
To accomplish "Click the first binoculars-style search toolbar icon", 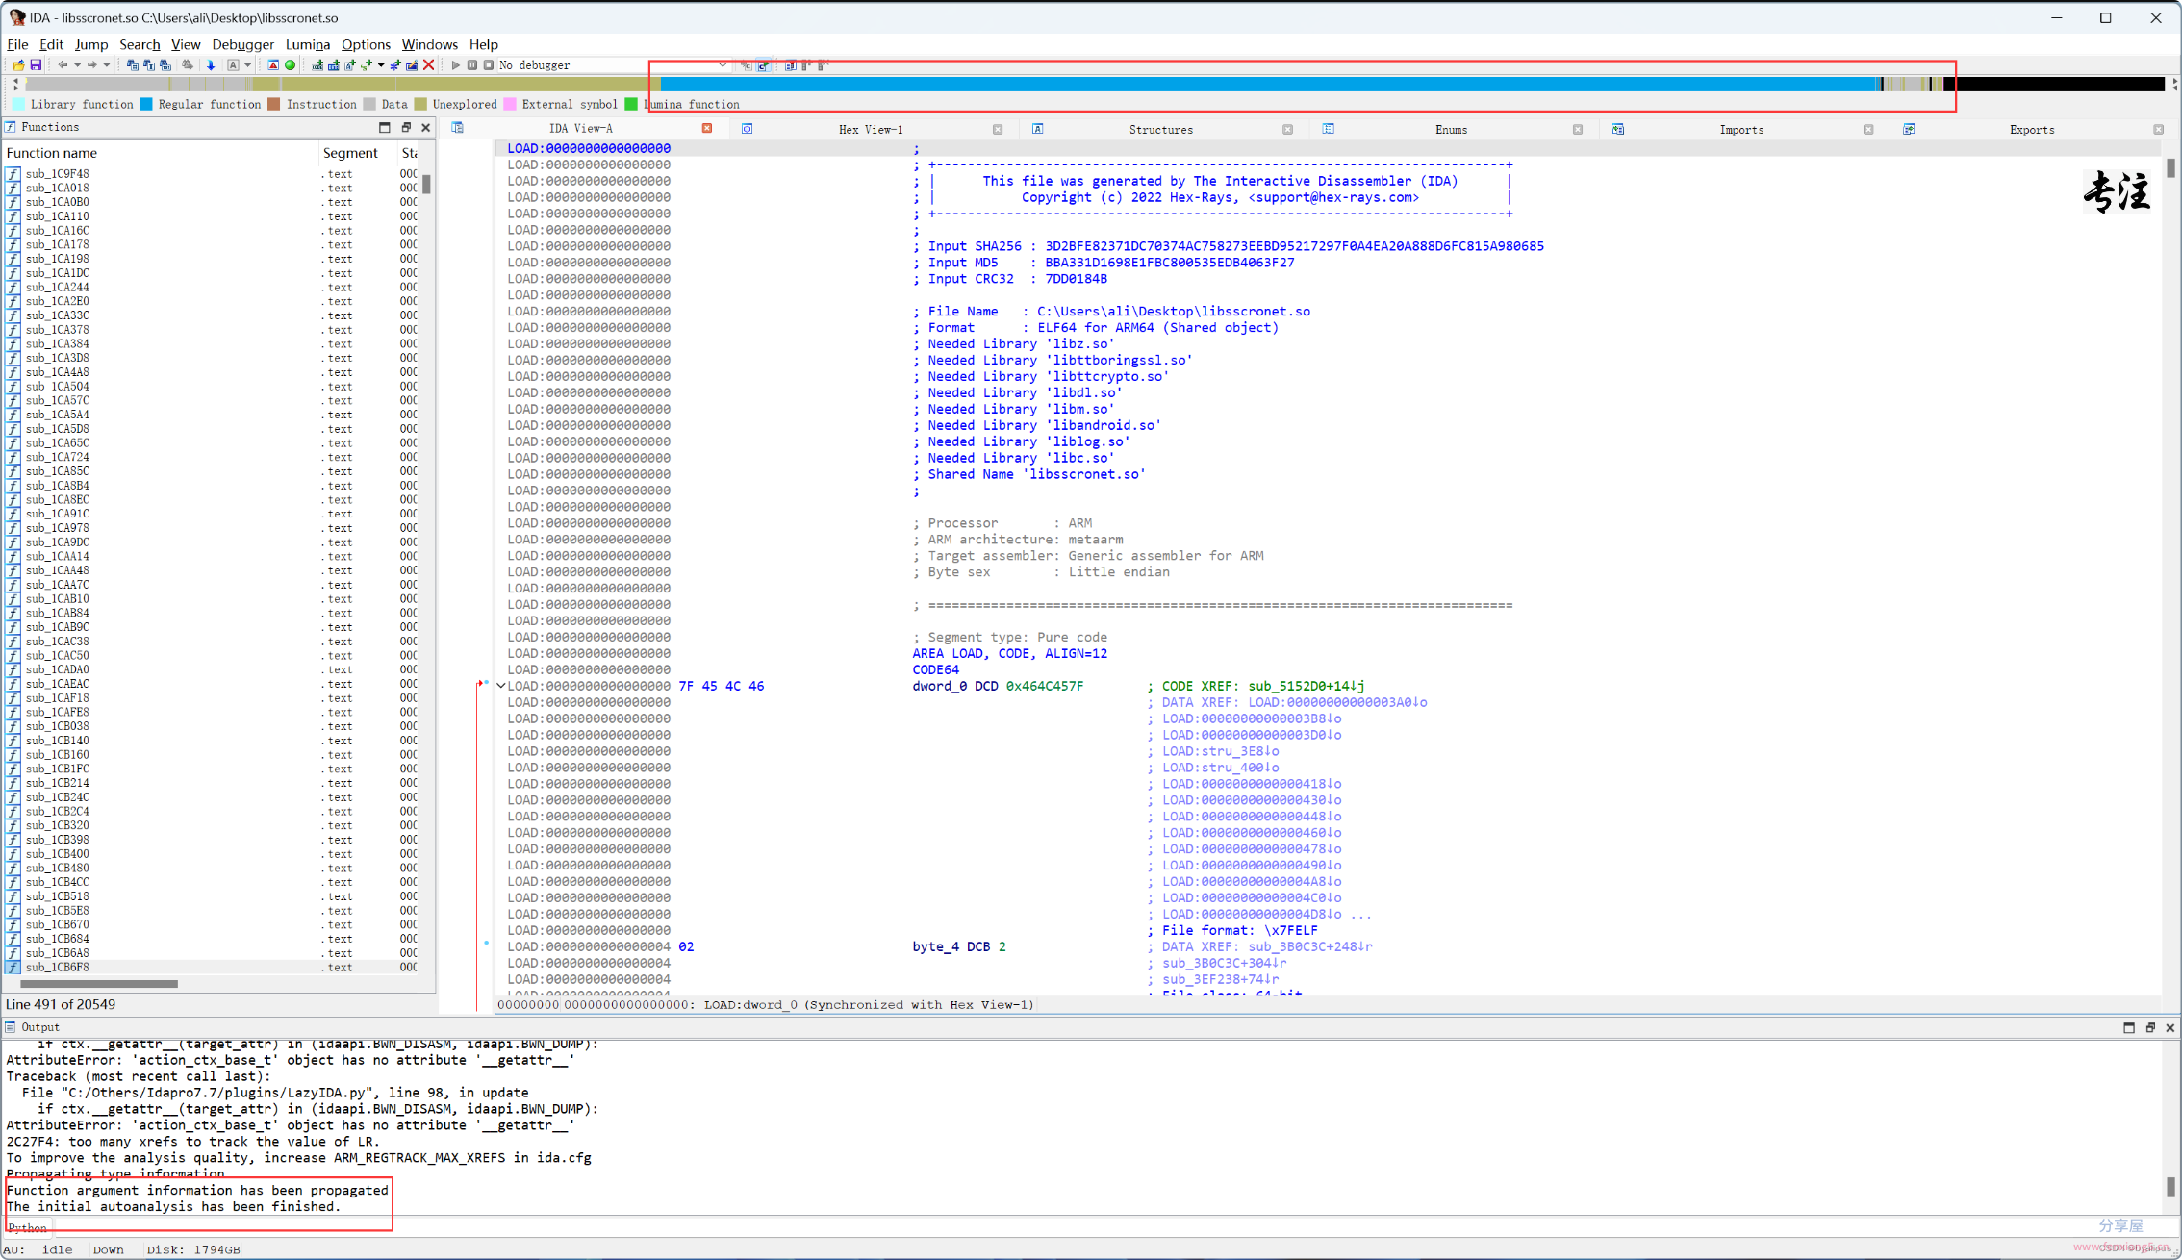I will click(133, 65).
